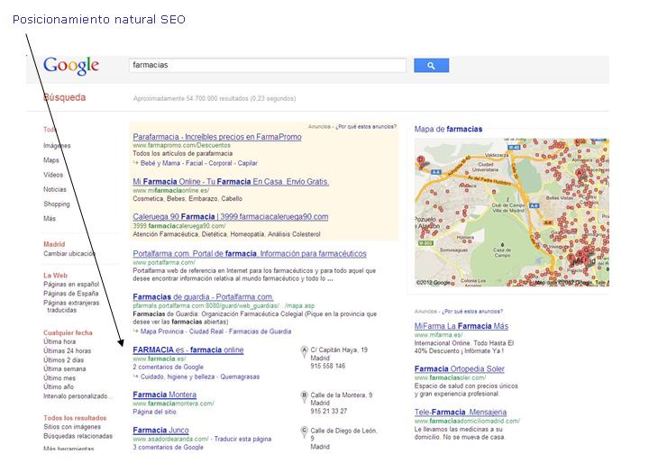The width and height of the screenshot is (649, 463).
Task: Filter by Páginas en español
Action: (71, 285)
